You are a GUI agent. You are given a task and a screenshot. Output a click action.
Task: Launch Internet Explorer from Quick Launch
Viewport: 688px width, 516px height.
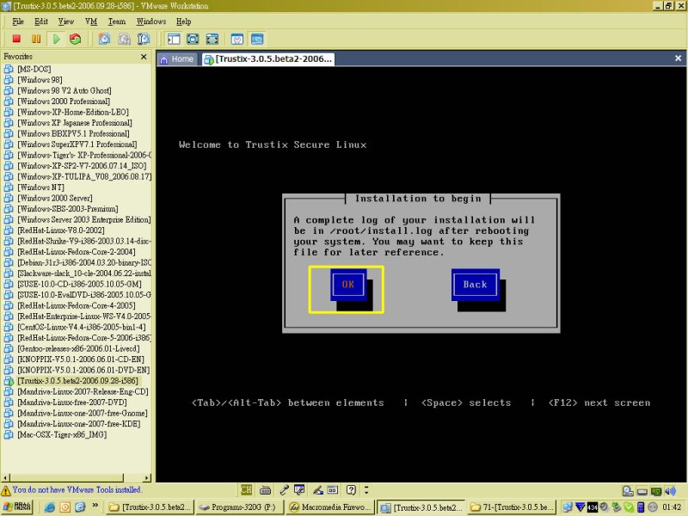50,507
